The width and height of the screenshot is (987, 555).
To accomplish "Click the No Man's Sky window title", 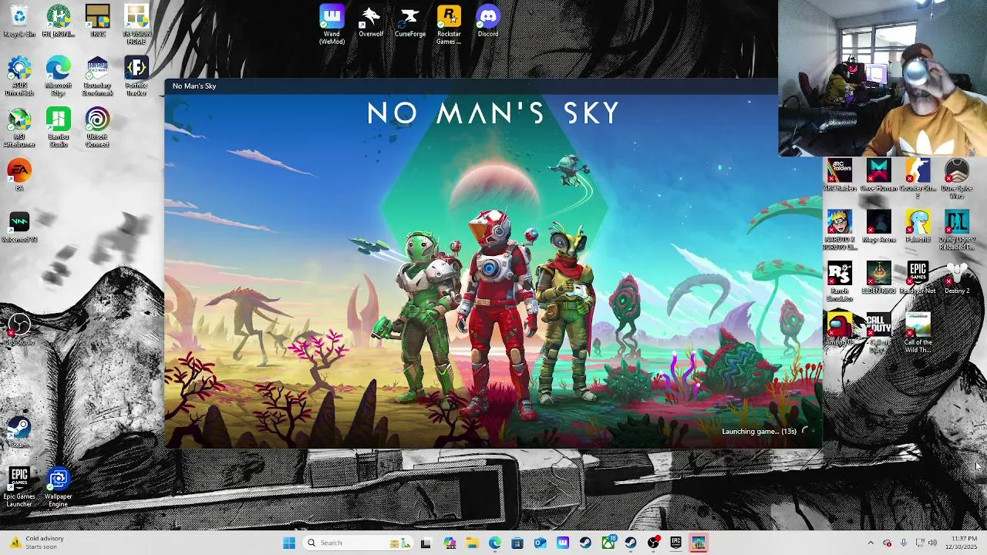I will (x=194, y=86).
